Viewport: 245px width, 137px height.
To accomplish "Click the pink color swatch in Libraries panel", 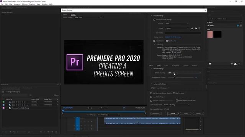I will (x=210, y=34).
